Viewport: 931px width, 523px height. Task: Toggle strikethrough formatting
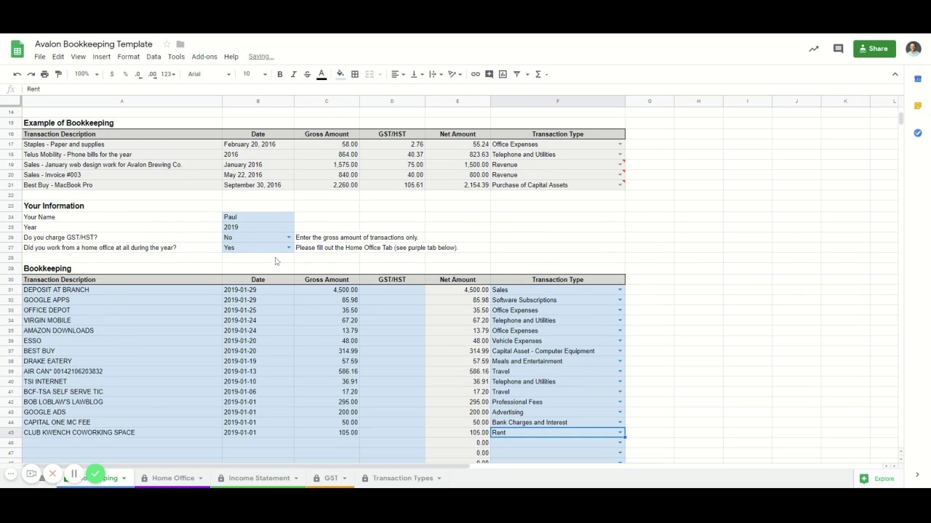click(307, 74)
